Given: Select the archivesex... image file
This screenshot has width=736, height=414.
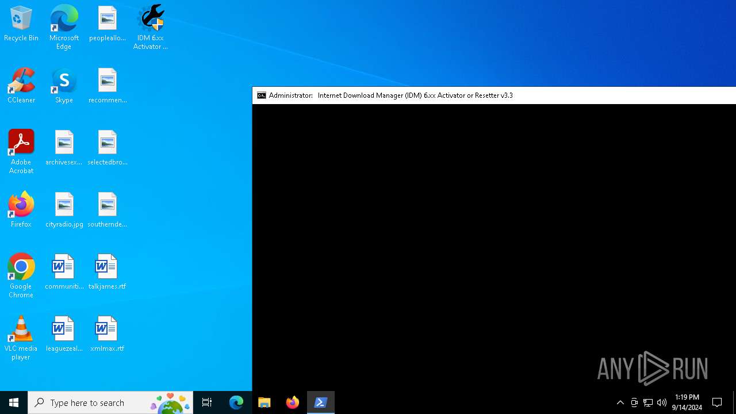Looking at the screenshot, I should point(64,148).
